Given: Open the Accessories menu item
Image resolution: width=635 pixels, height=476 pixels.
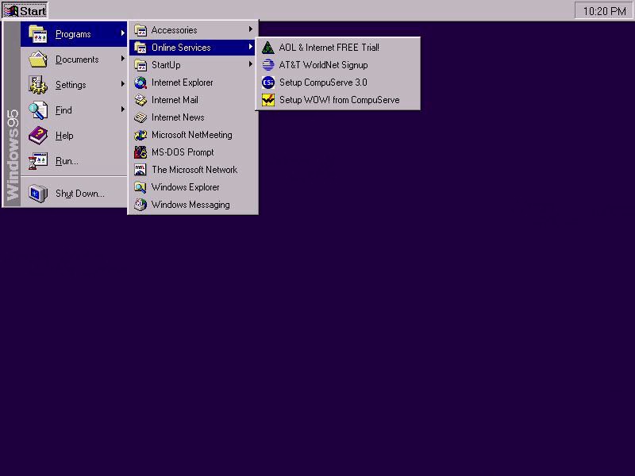Looking at the screenshot, I should (x=193, y=30).
